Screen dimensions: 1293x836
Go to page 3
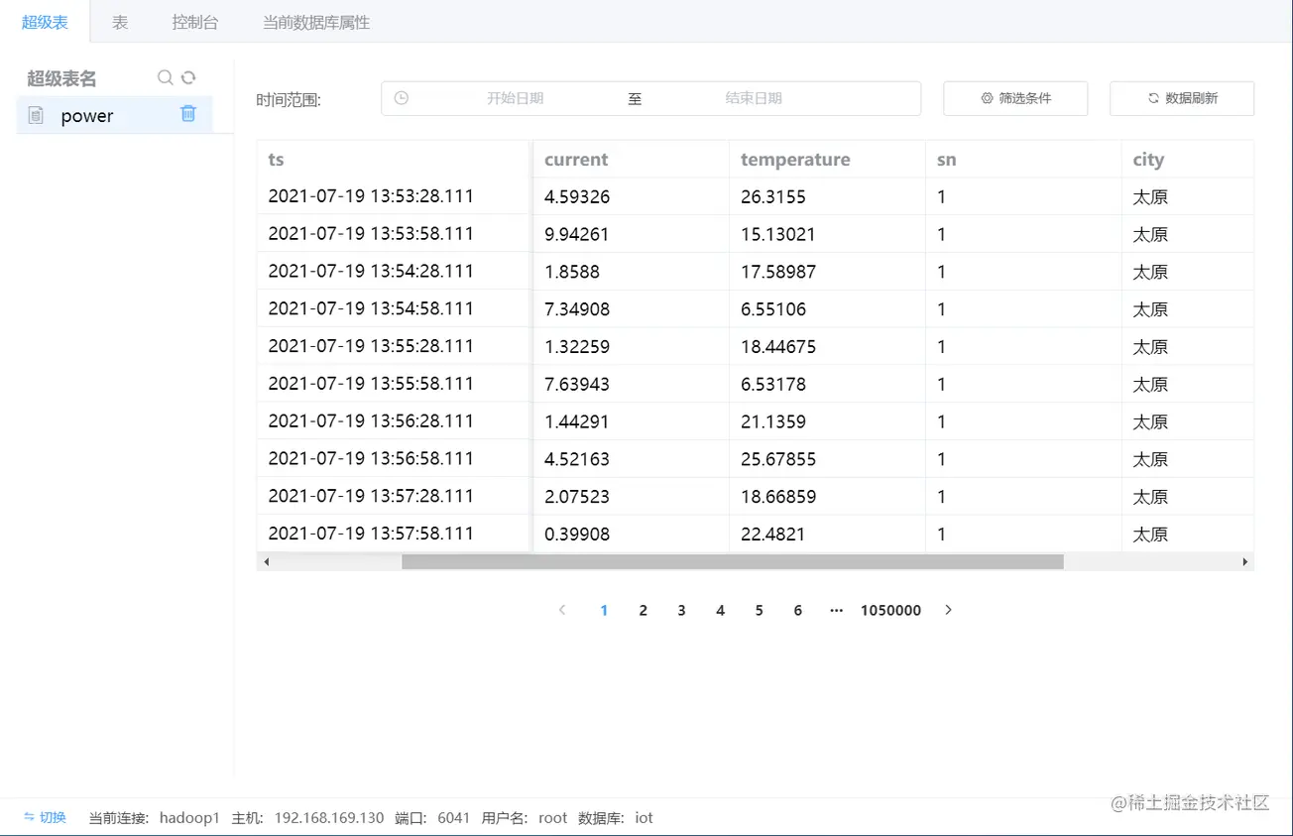pyautogui.click(x=681, y=610)
